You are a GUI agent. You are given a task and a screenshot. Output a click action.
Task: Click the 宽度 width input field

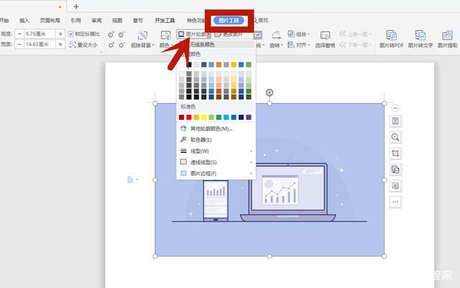point(40,45)
